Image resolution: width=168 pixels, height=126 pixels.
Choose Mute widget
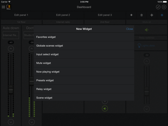(84, 63)
